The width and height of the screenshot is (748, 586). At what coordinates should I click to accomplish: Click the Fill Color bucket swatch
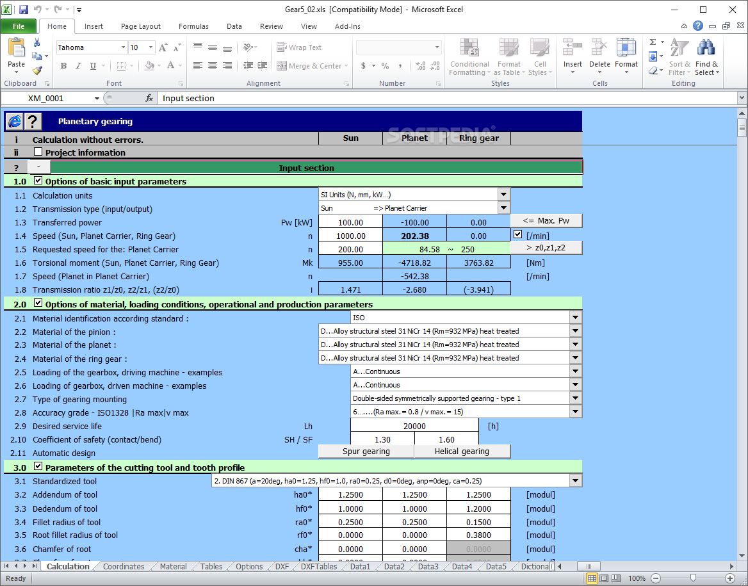coord(149,66)
